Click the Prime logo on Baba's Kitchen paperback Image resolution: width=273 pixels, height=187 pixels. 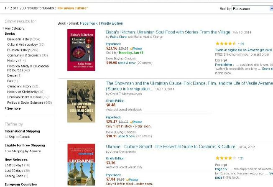click(x=136, y=49)
